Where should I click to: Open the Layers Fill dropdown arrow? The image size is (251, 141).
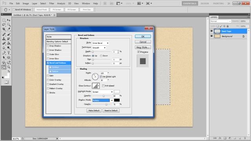[247, 26]
